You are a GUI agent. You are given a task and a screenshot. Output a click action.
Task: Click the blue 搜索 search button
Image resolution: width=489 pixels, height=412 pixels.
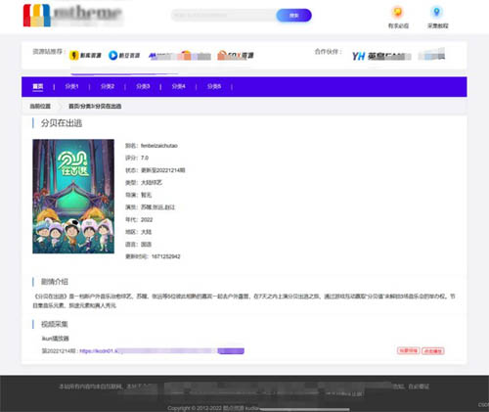coord(293,16)
